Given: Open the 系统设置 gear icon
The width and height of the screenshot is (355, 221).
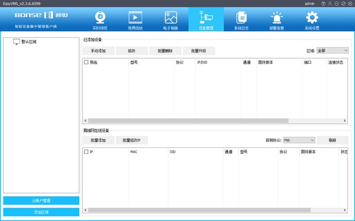Looking at the screenshot, I should [312, 18].
